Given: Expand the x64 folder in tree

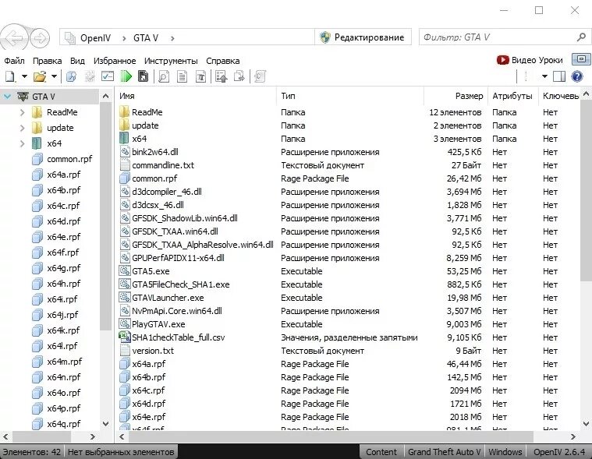Looking at the screenshot, I should tap(22, 143).
